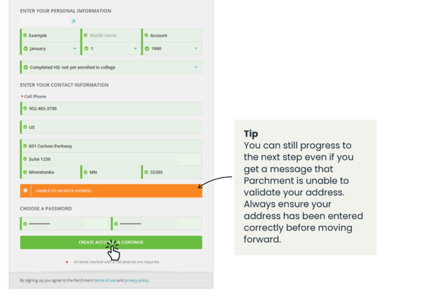Image resolution: width=422 pixels, height=302 pixels.
Task: Click the green checkmark in the first password field
Action: coord(25,224)
